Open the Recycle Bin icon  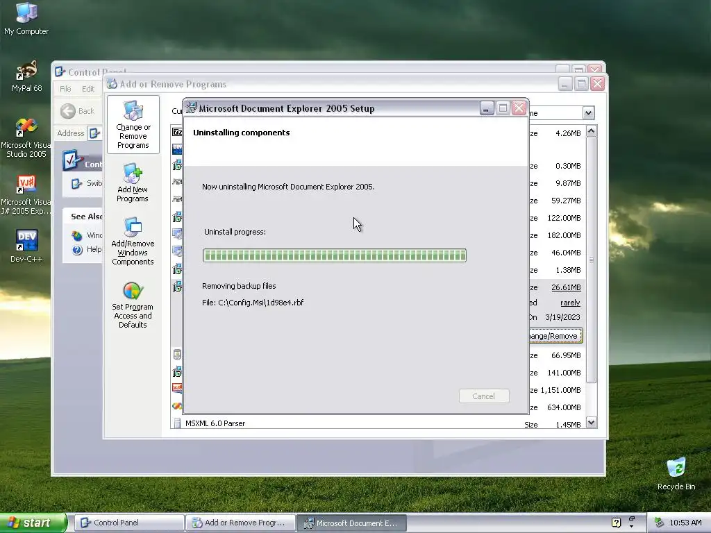tap(676, 474)
